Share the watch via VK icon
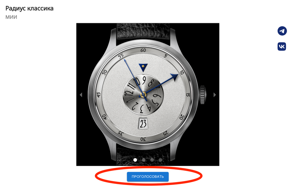 (282, 46)
